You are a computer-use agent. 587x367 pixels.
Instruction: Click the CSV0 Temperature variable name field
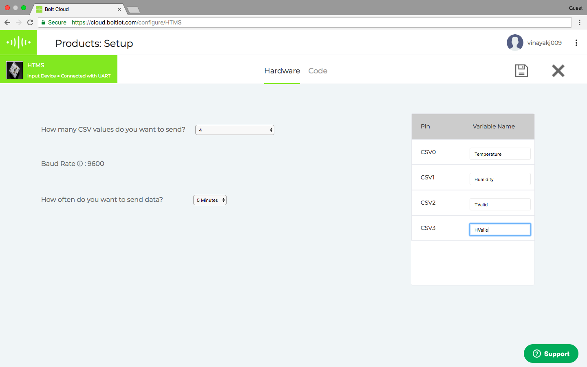pos(500,154)
